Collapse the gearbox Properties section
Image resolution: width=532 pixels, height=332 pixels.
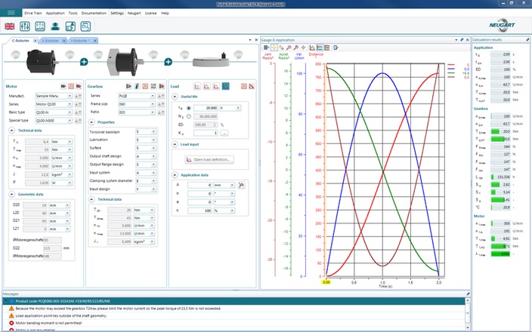coord(91,121)
